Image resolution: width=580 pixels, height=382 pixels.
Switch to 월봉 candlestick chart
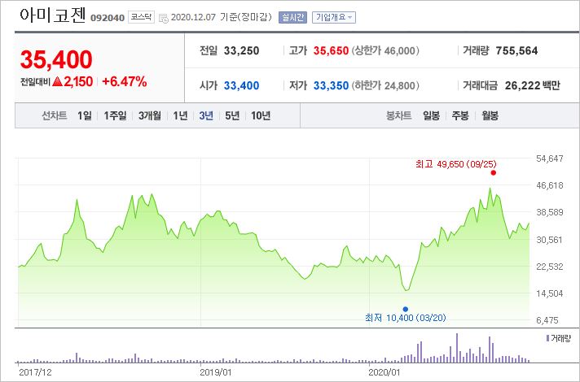[490, 116]
